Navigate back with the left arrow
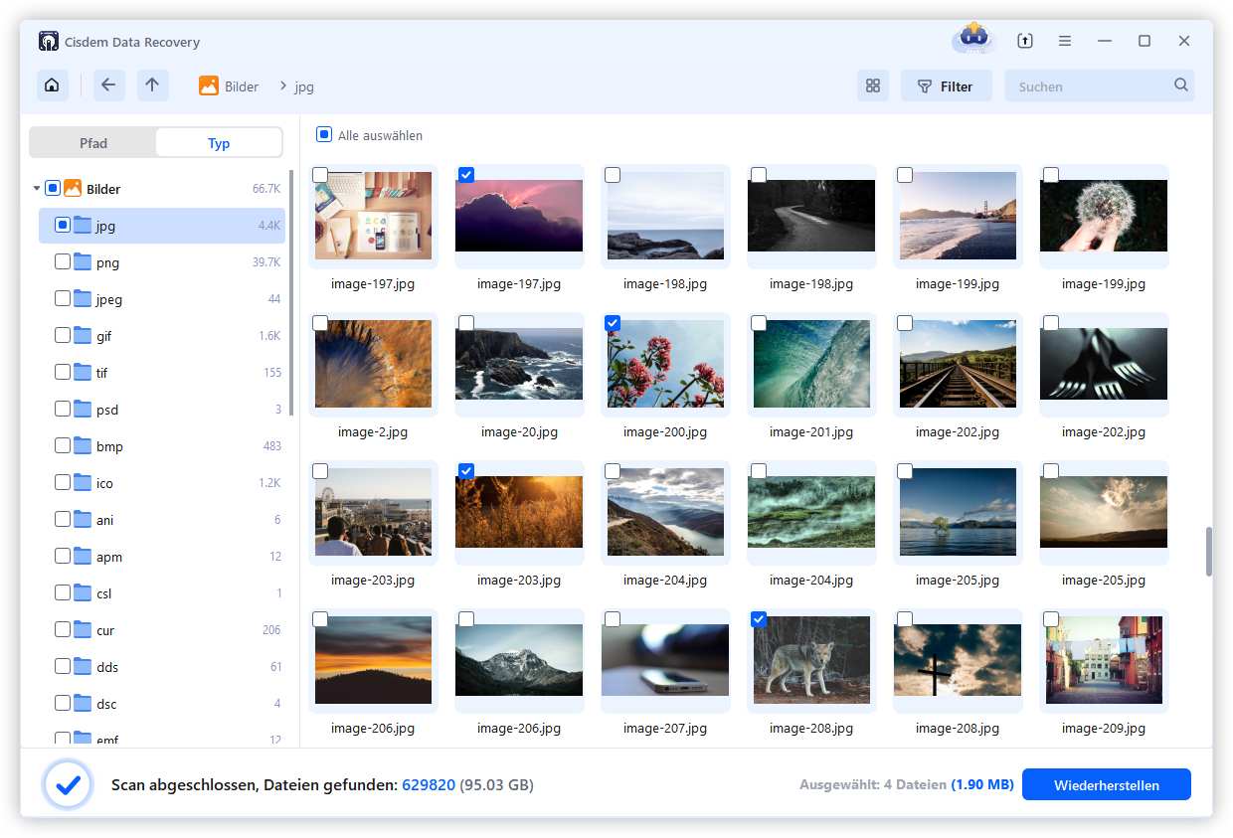 (x=108, y=85)
